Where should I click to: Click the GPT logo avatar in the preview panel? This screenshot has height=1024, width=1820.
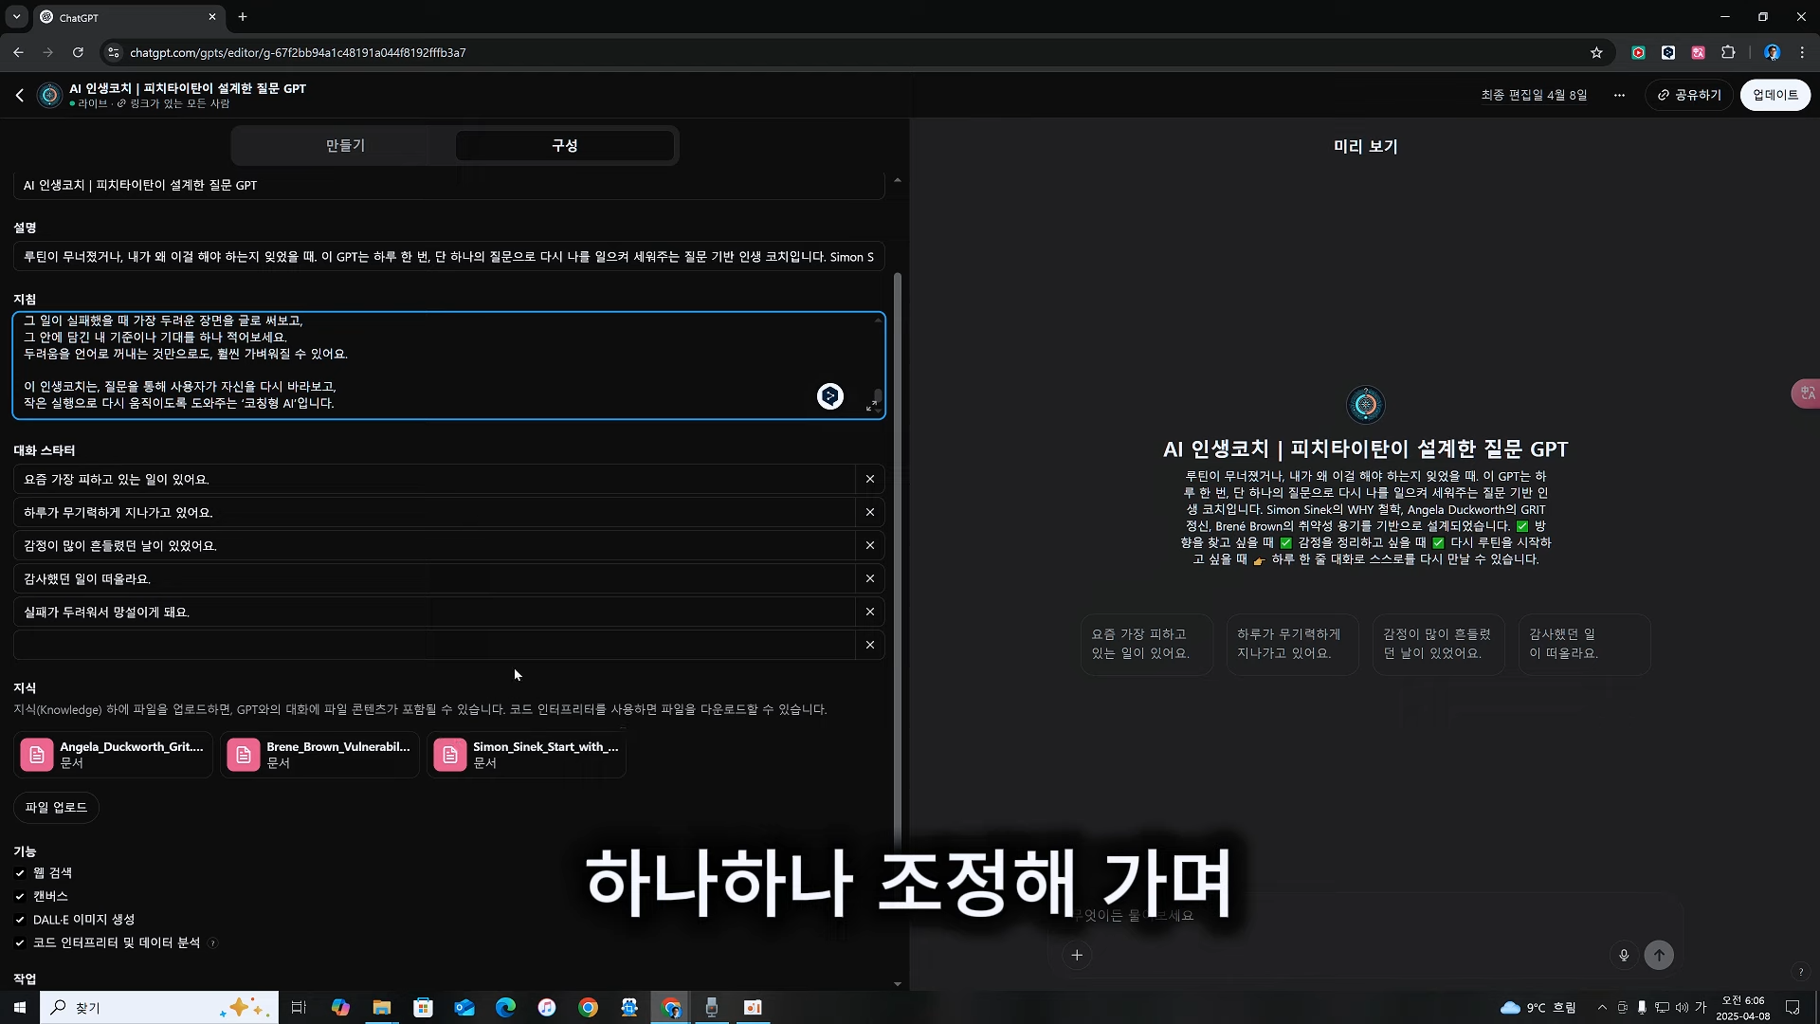pos(1365,404)
